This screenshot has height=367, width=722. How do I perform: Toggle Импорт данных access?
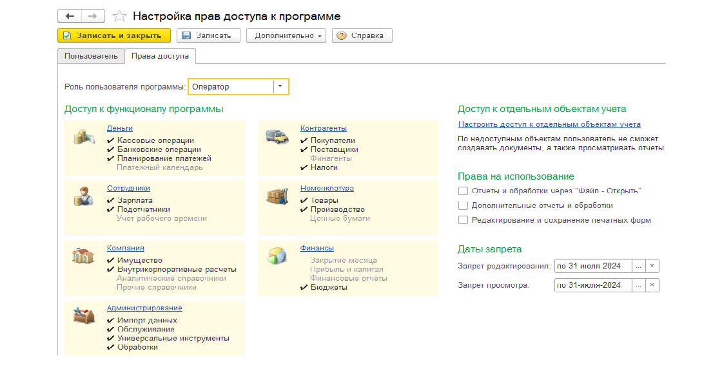(142, 320)
